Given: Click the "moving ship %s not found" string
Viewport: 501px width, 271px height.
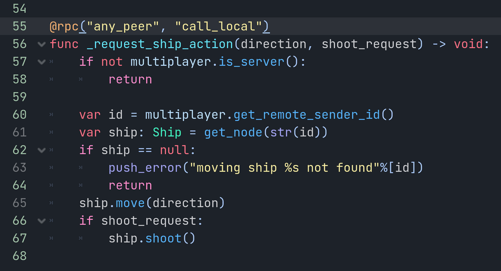Looking at the screenshot, I should click(285, 168).
